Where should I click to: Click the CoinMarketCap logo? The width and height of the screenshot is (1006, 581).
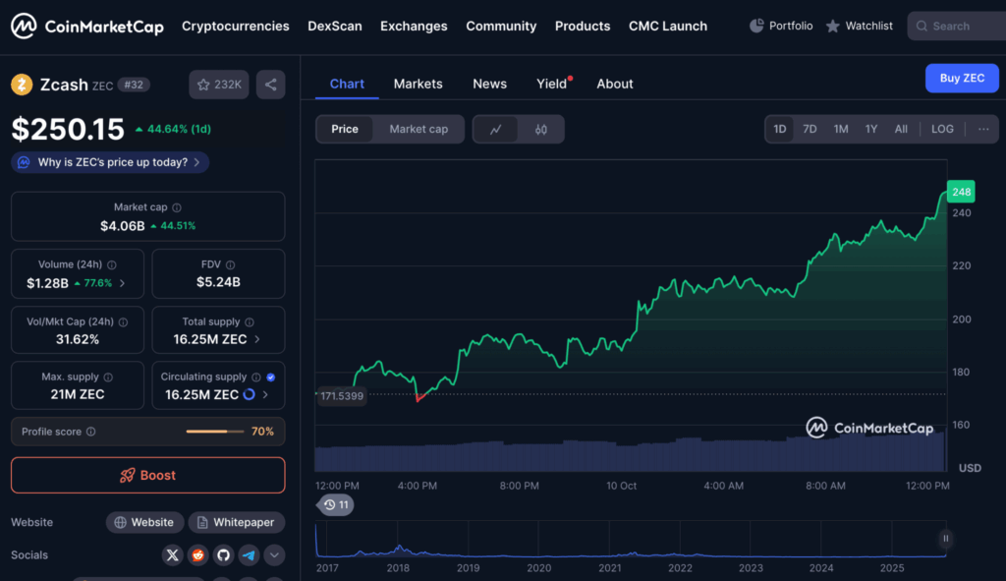[x=87, y=27]
